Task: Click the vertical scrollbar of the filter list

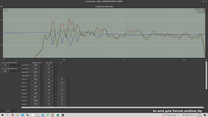Action: (x=206, y=75)
